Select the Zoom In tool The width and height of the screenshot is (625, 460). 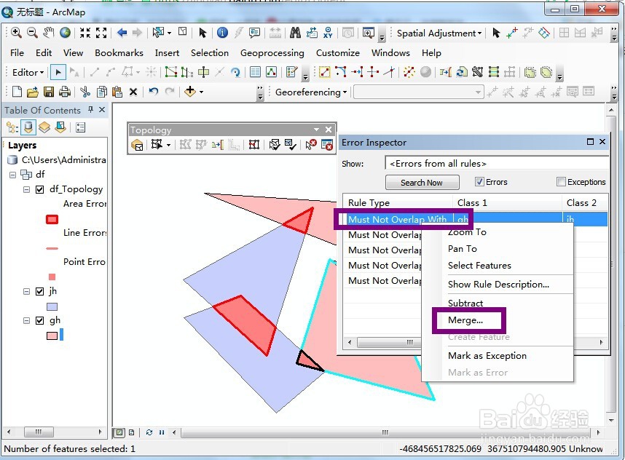[16, 33]
